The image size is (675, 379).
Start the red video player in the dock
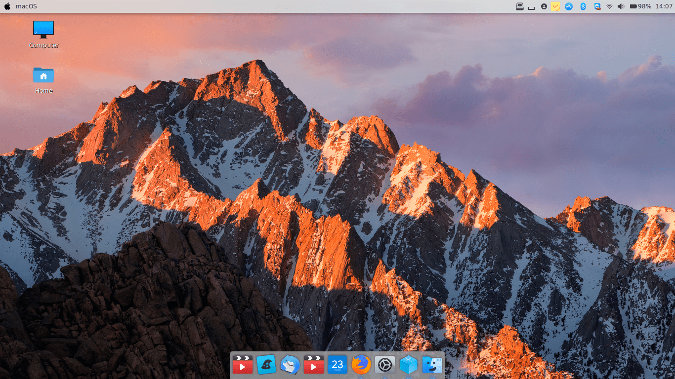tap(243, 365)
